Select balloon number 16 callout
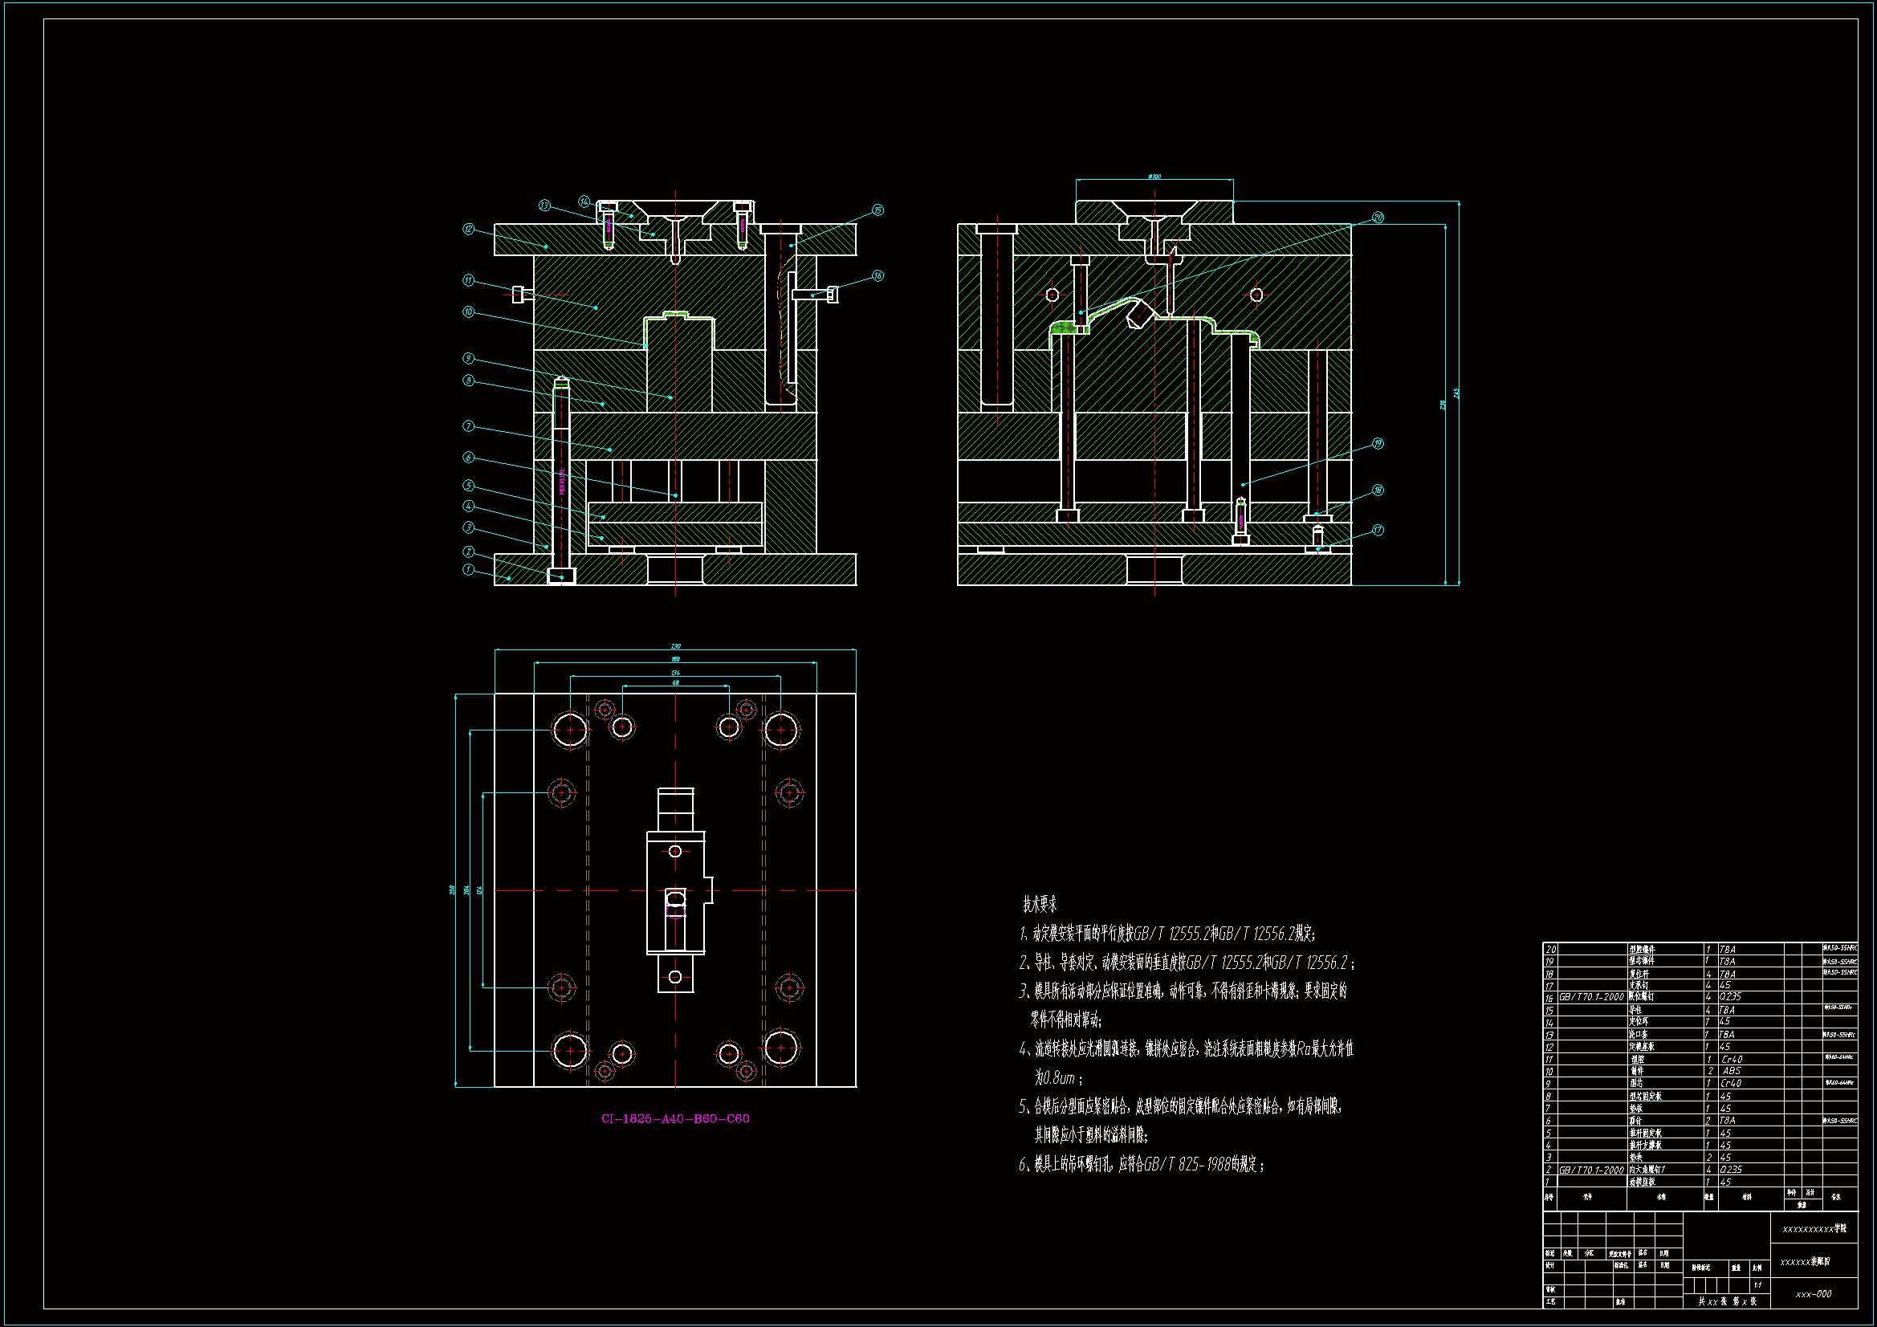 tap(877, 275)
